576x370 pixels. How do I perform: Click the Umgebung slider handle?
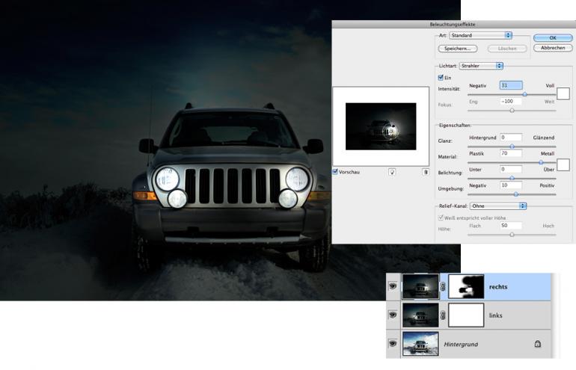click(515, 194)
